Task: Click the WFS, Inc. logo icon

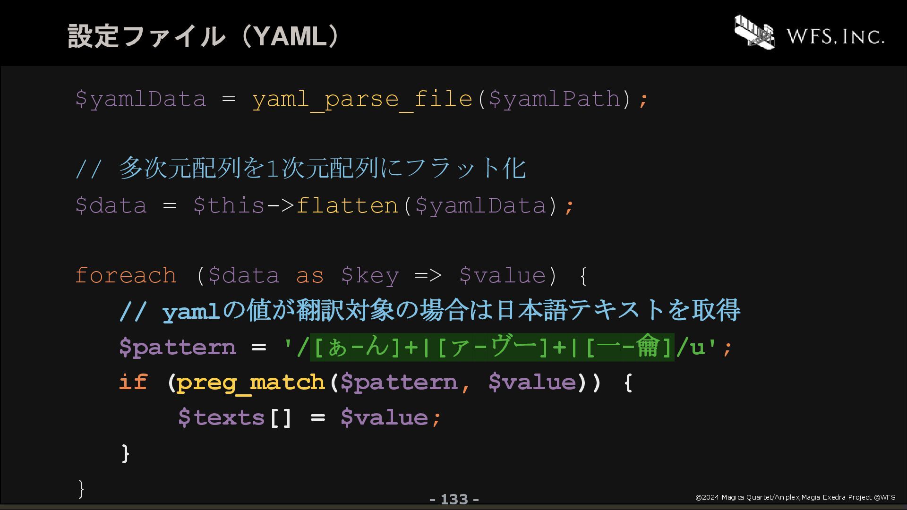Action: point(754,32)
